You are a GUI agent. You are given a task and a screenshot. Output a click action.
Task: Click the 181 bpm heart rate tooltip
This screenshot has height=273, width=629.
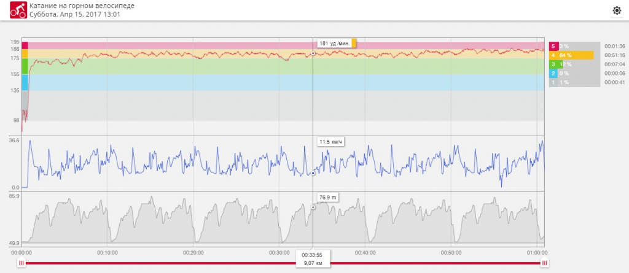pyautogui.click(x=335, y=44)
